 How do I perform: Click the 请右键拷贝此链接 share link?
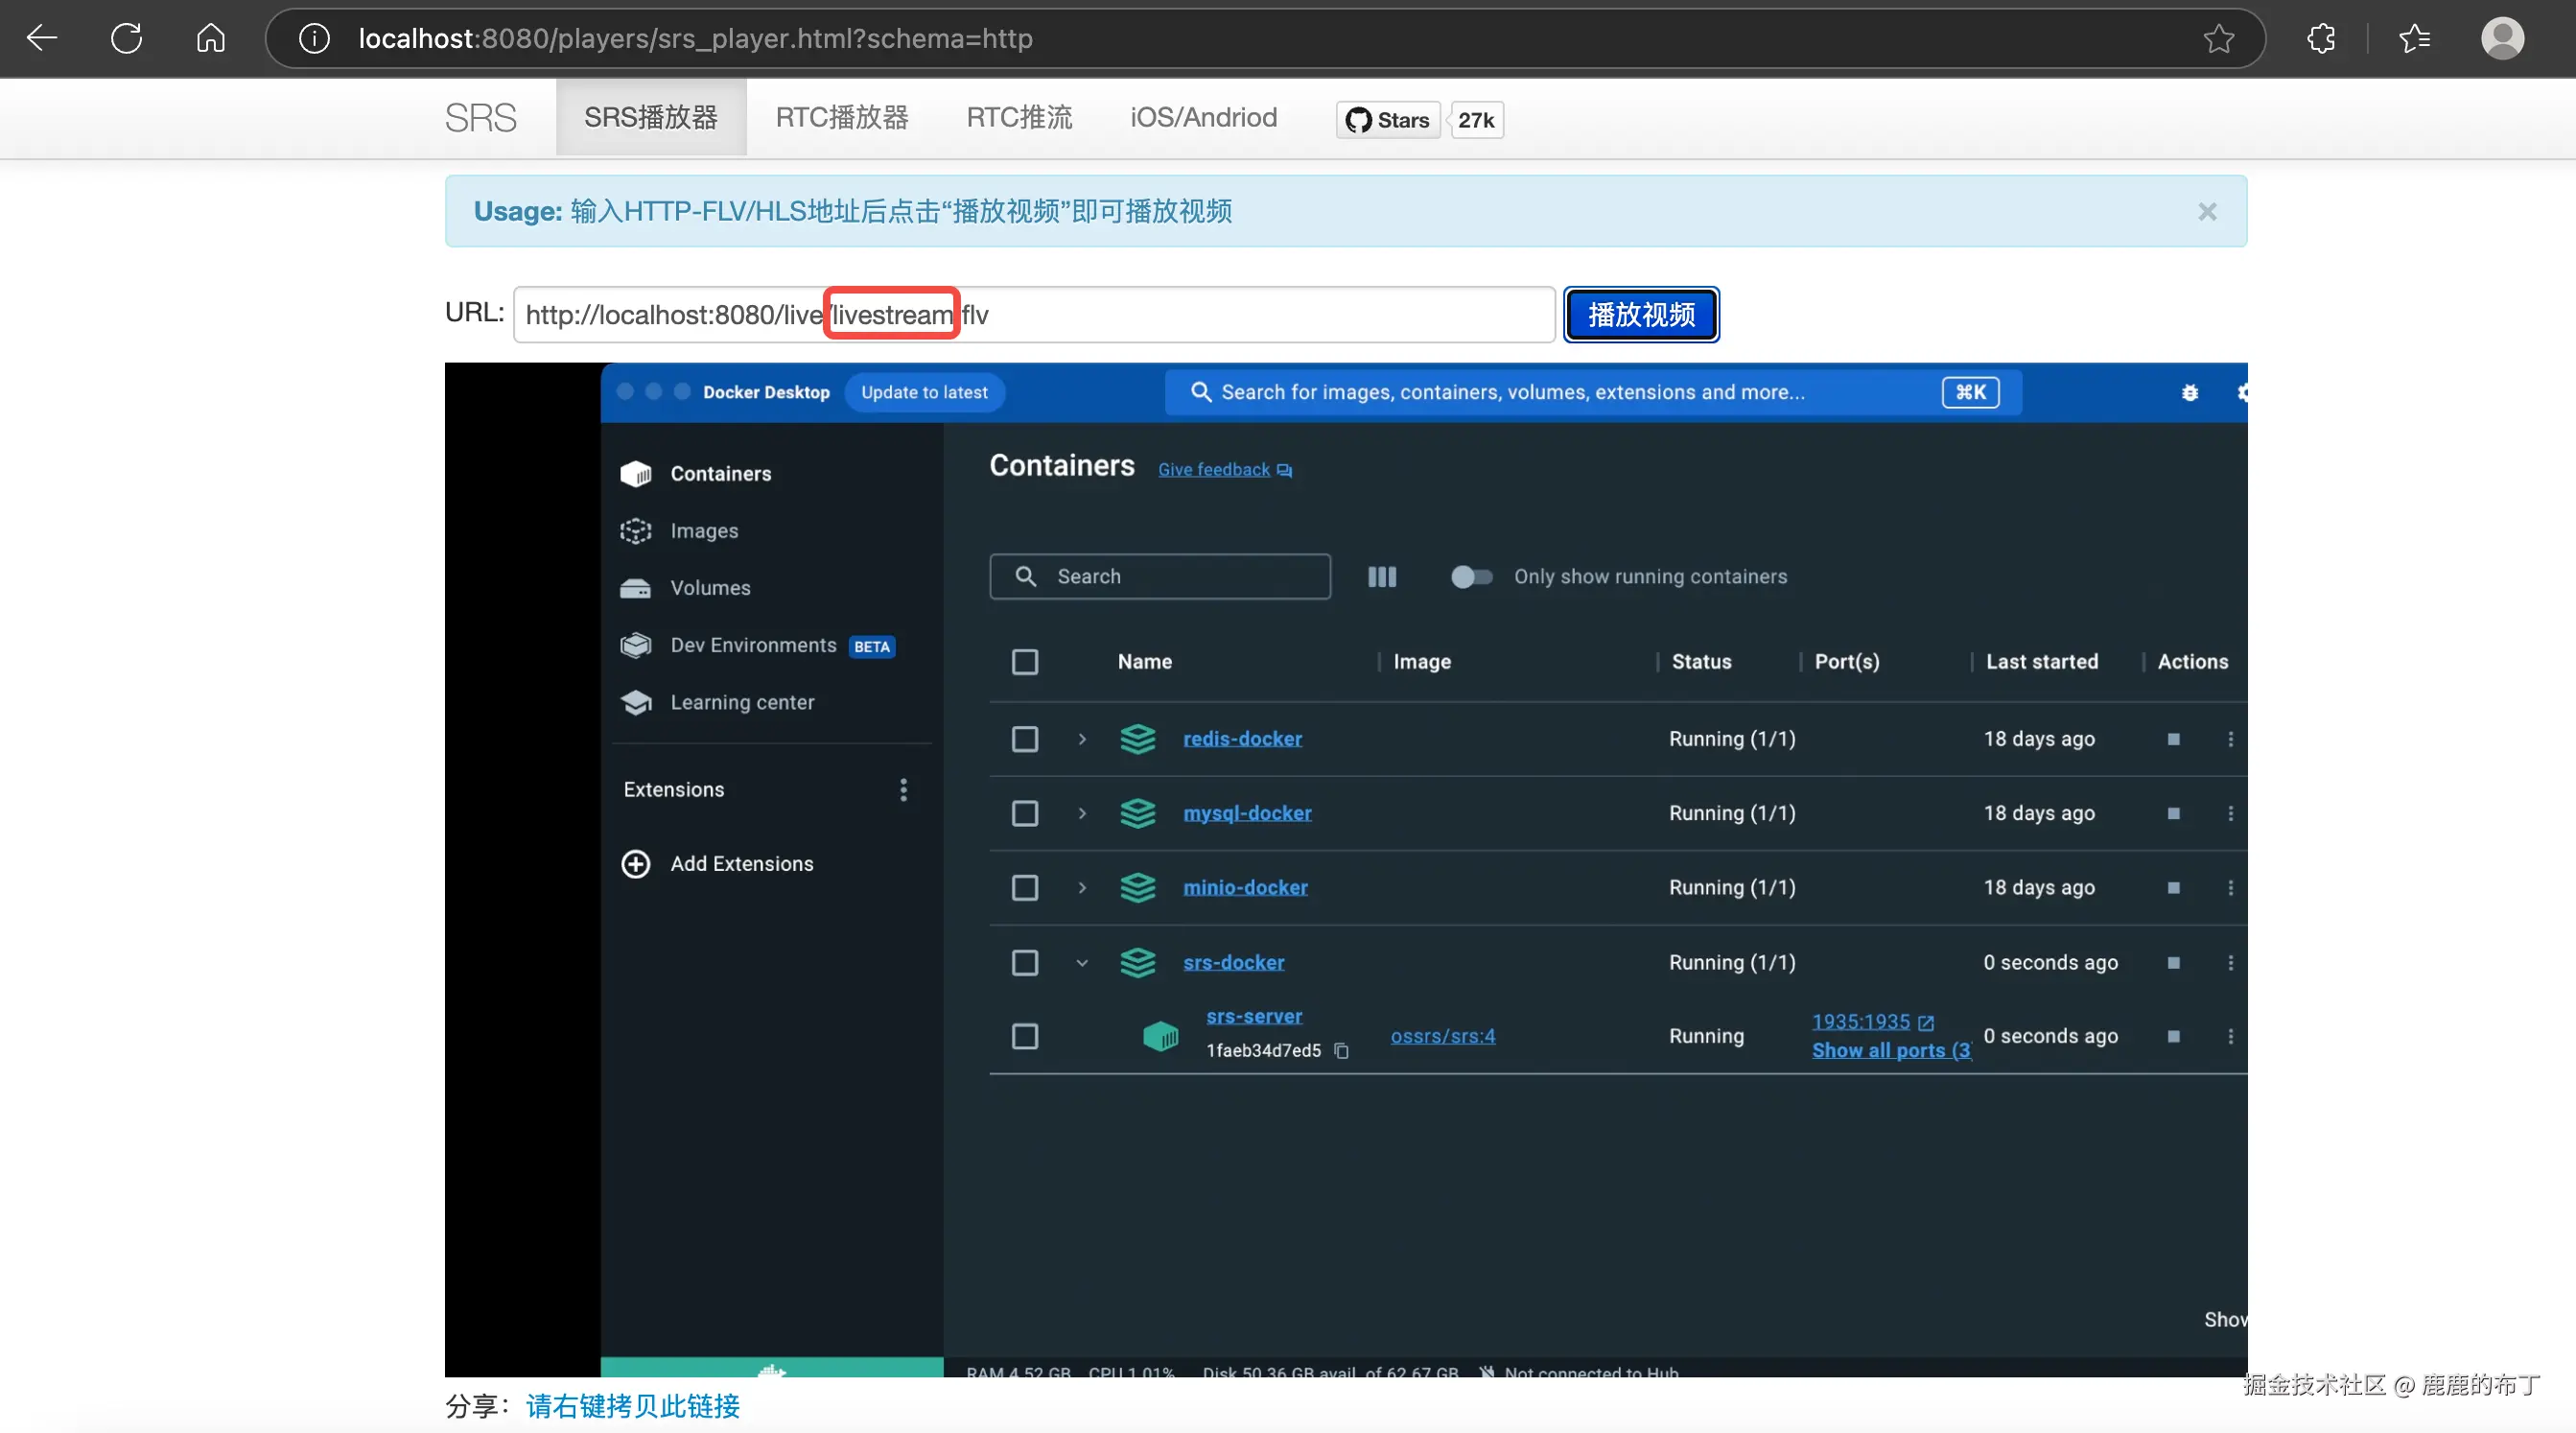pyautogui.click(x=632, y=1406)
